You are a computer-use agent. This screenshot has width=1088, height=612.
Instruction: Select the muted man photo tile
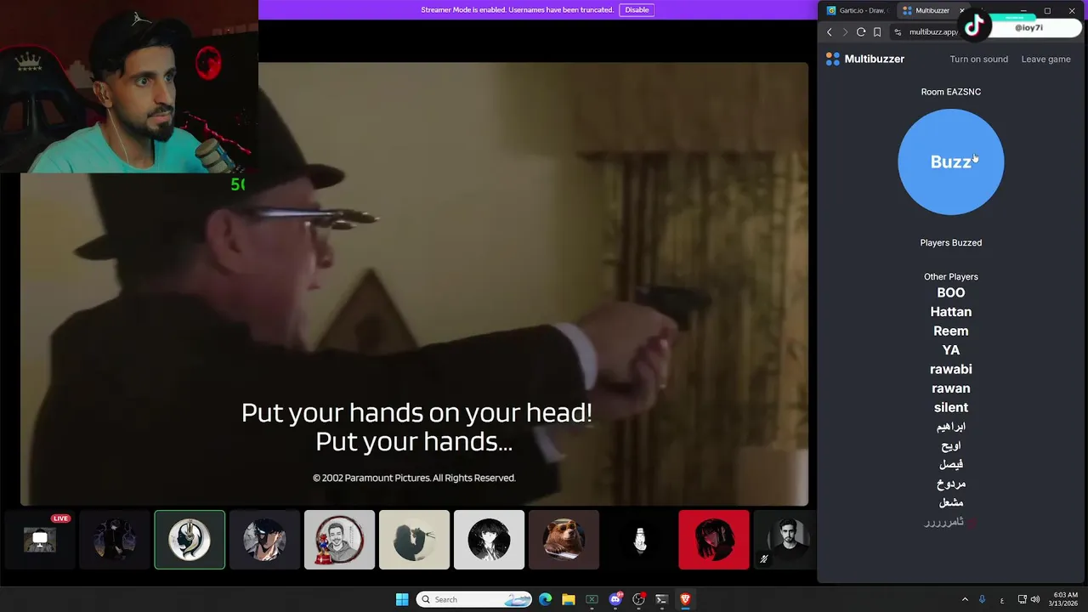pyautogui.click(x=785, y=539)
